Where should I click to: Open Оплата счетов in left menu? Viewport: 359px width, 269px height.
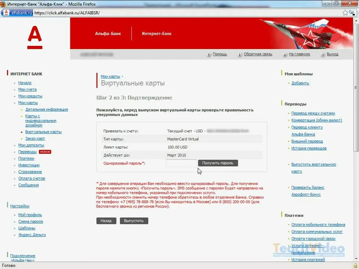tap(31, 178)
